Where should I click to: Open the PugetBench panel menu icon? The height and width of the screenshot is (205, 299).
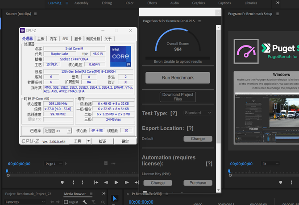pos(199,21)
